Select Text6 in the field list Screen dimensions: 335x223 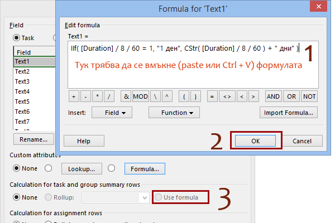33,111
